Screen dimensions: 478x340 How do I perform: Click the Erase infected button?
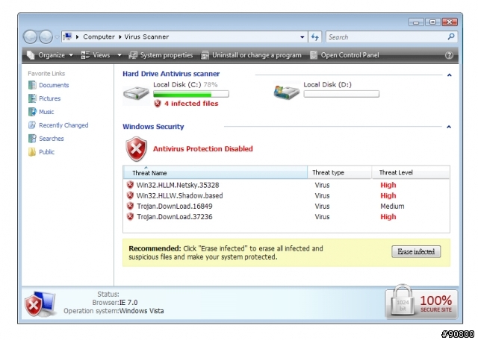point(416,252)
